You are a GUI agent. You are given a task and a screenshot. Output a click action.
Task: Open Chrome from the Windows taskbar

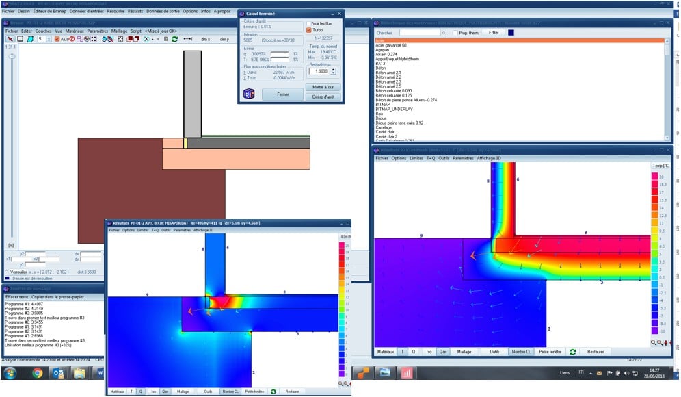click(x=37, y=373)
